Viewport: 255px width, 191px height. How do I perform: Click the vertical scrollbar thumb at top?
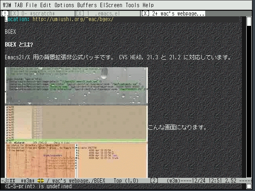[x=249, y=21]
